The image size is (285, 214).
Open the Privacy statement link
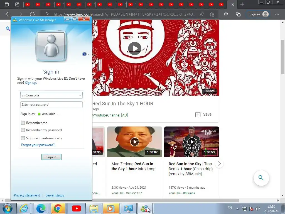click(27, 195)
